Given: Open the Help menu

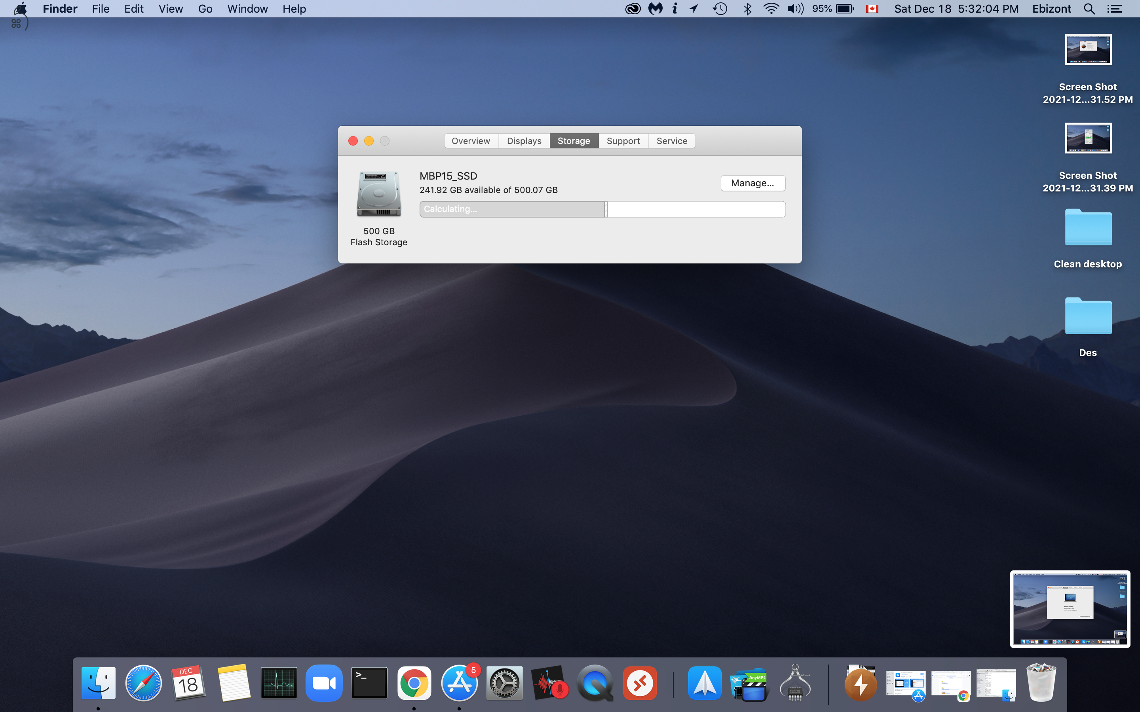Looking at the screenshot, I should pos(294,8).
